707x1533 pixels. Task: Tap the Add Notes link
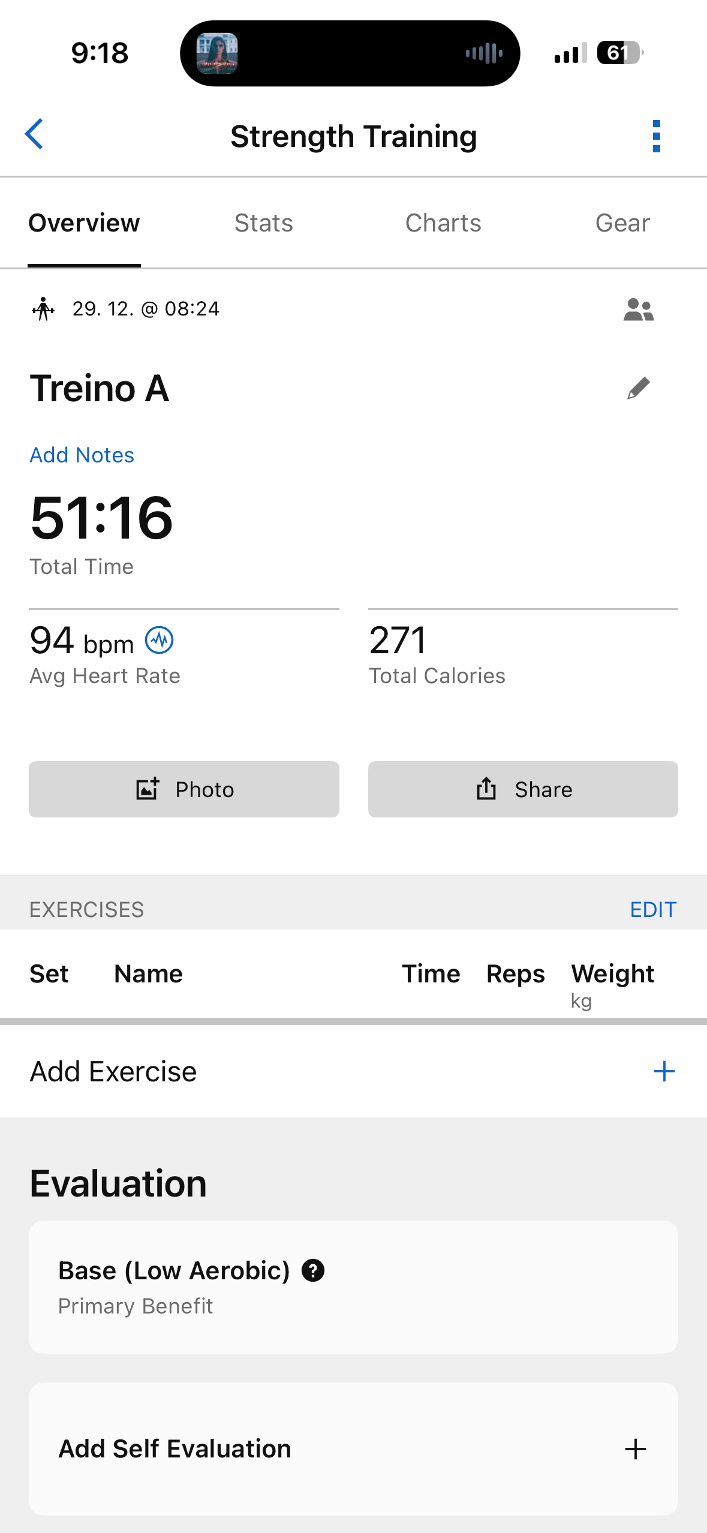click(x=82, y=455)
